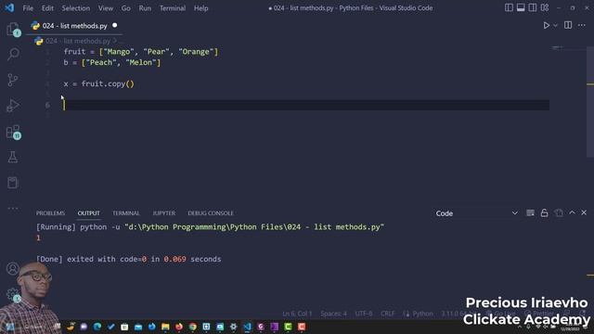Open the Accounts menu icon

12,268
